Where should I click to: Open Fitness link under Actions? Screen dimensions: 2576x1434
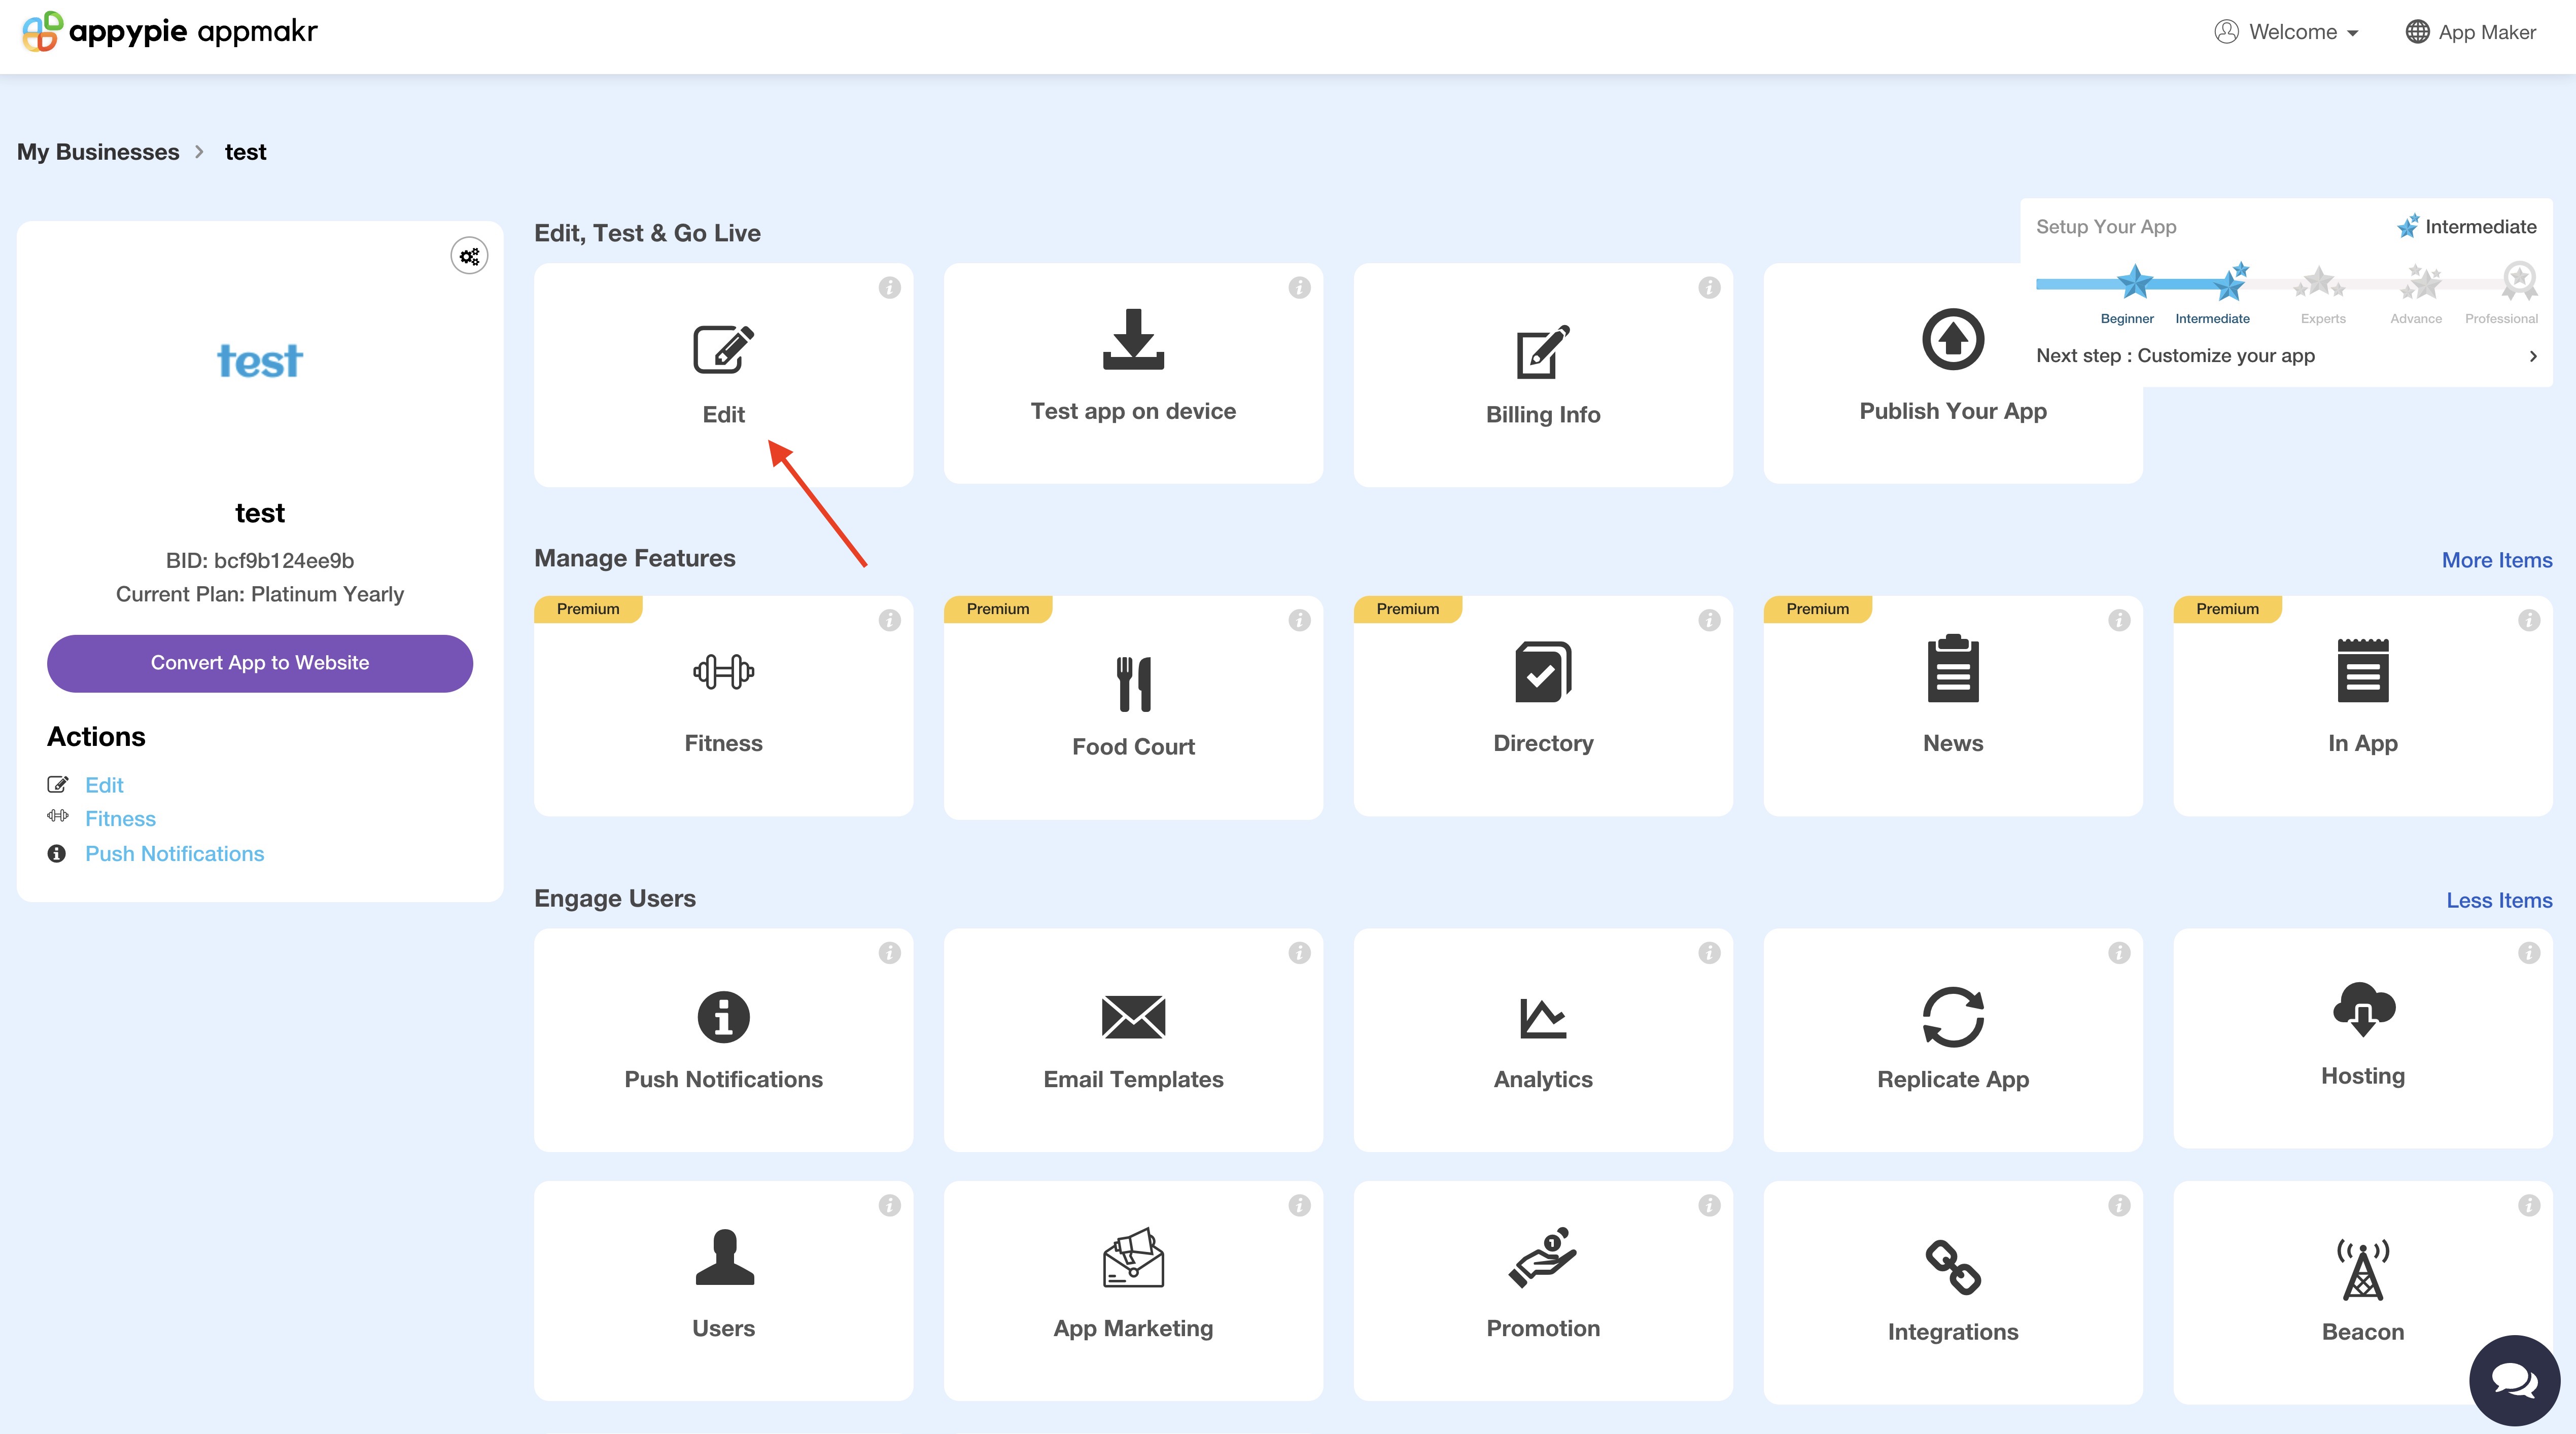120,819
